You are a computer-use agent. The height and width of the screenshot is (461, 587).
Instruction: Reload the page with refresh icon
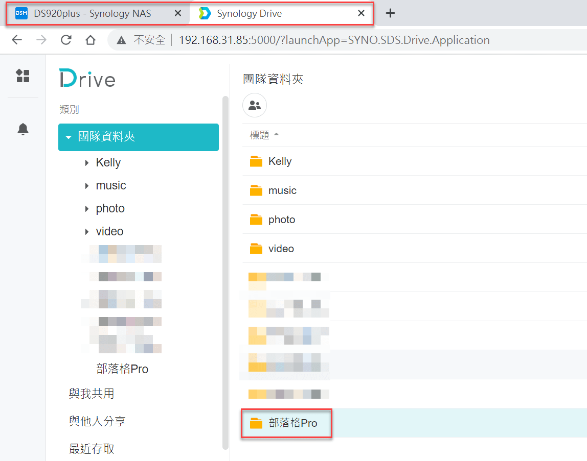(x=66, y=40)
